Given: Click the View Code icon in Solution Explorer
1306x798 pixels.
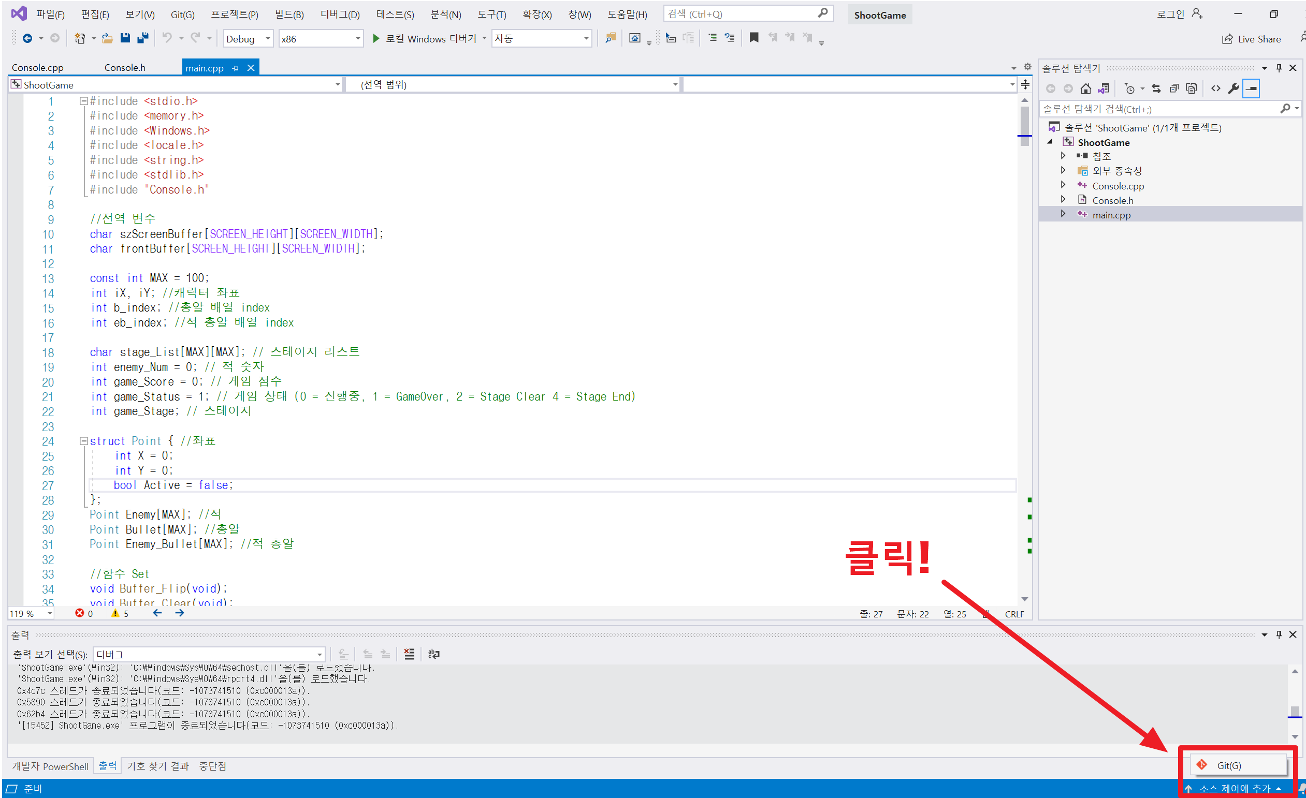Looking at the screenshot, I should [1216, 88].
